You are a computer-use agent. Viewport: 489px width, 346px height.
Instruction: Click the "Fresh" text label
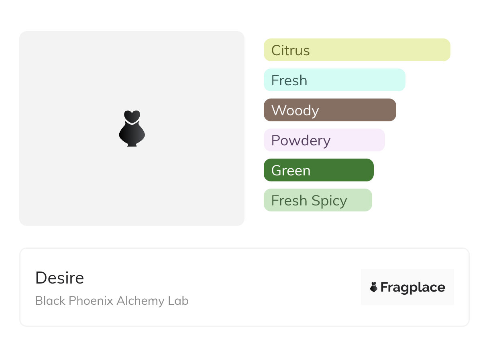289,80
